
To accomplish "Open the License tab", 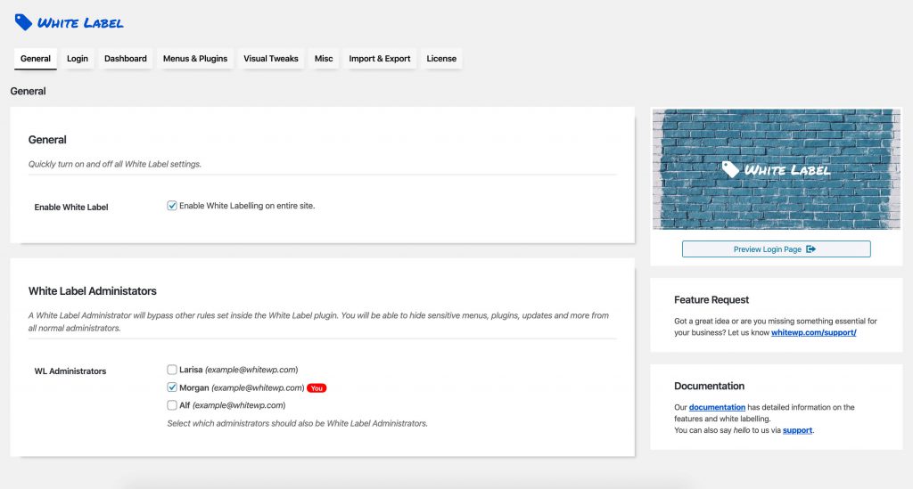I will (441, 59).
